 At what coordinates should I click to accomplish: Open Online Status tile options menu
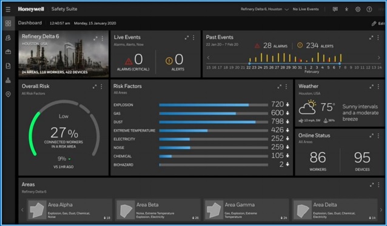378,135
